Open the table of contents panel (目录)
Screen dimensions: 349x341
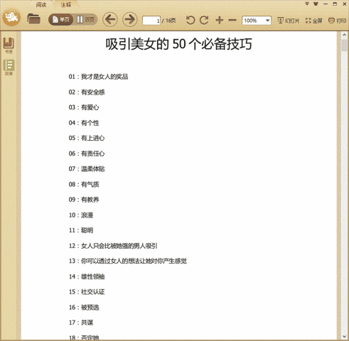coord(9,67)
